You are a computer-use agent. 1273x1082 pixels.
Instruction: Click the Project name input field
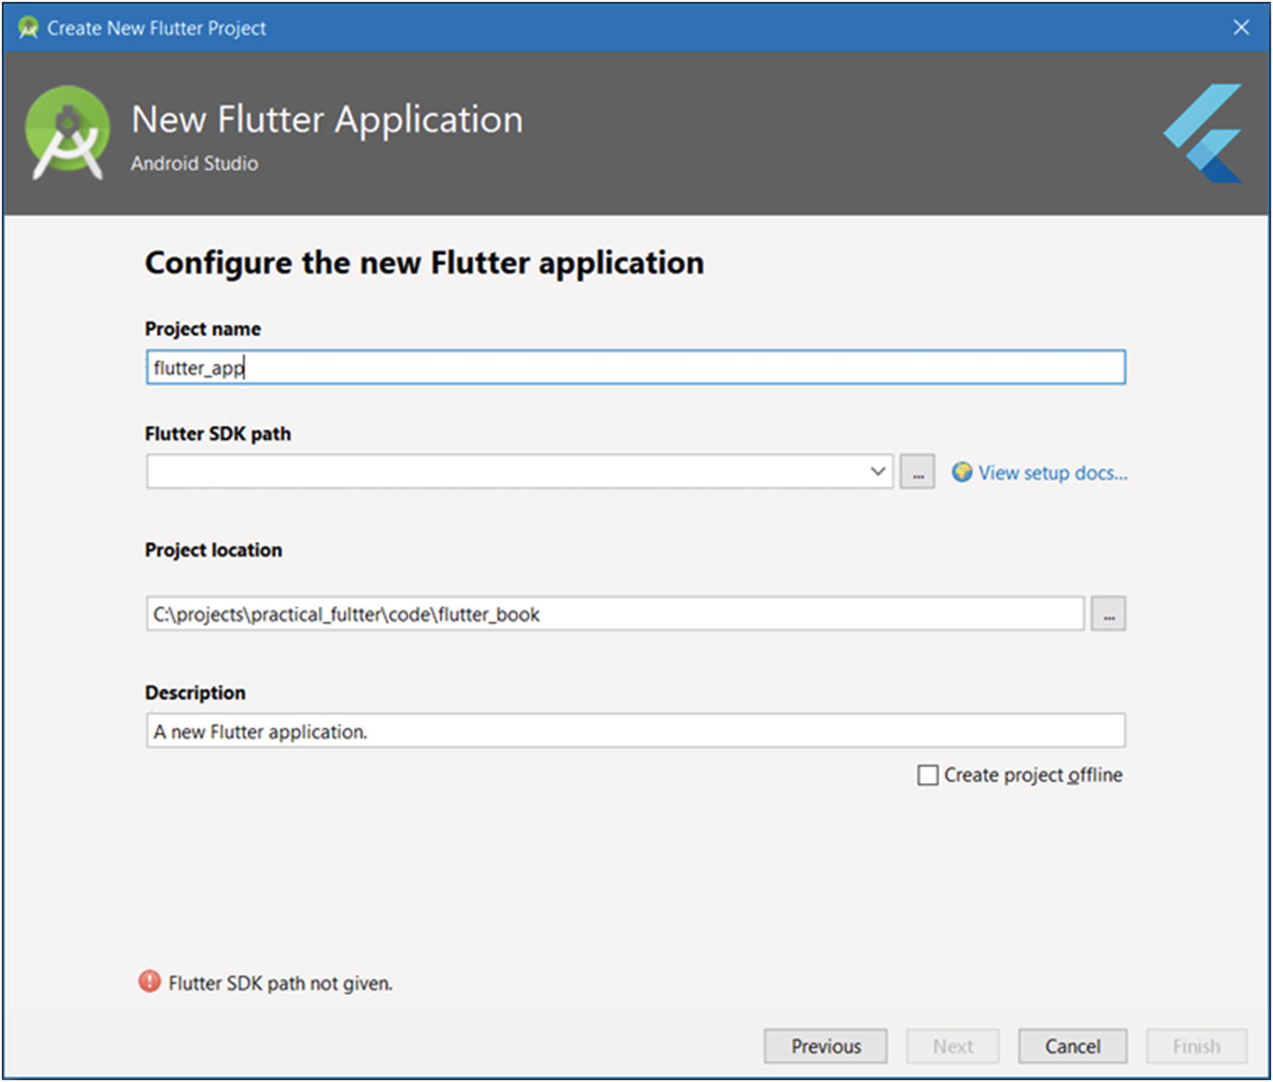(x=635, y=367)
